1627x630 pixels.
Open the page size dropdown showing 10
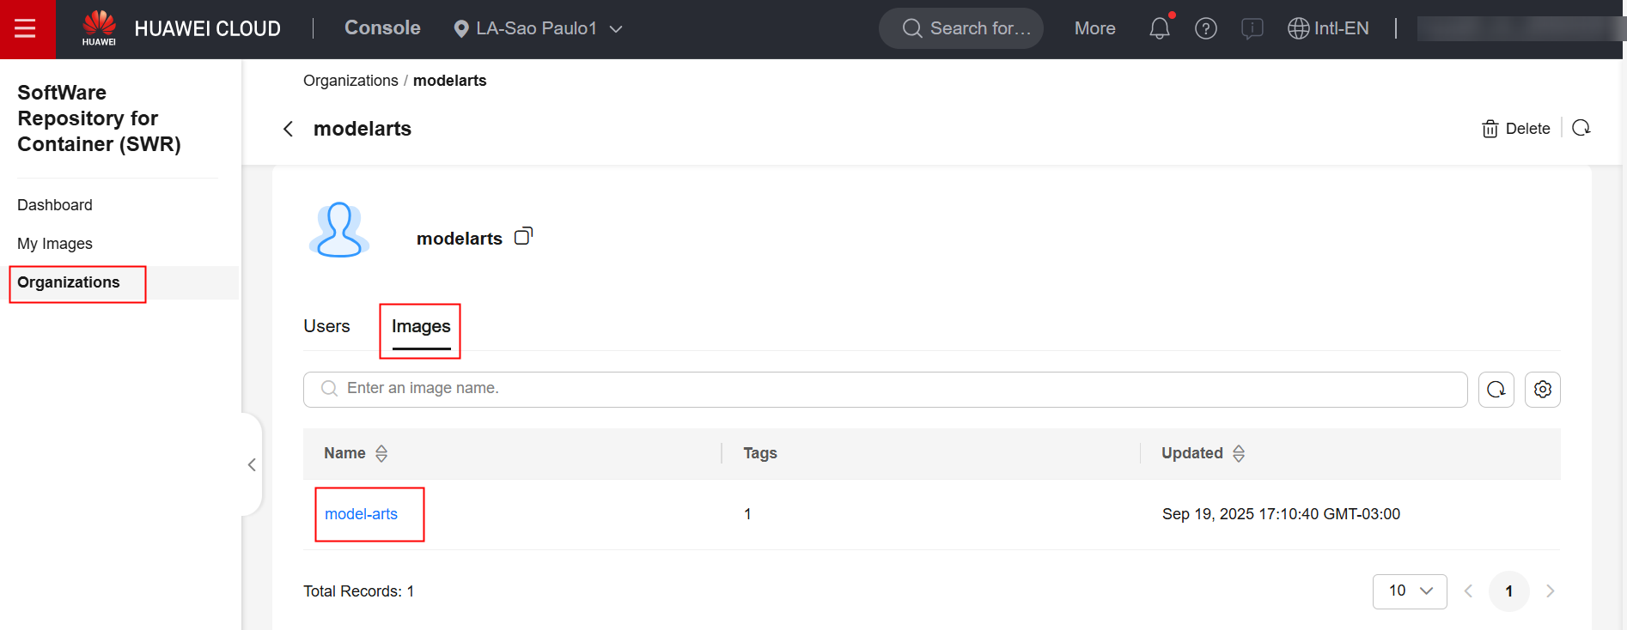coord(1409,591)
